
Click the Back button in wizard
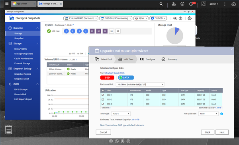click(x=208, y=132)
